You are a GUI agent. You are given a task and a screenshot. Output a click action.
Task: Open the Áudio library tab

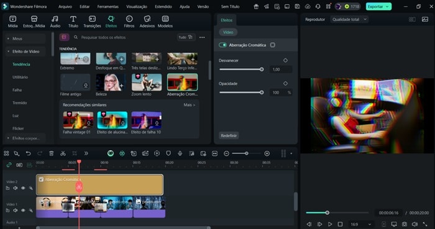click(55, 22)
